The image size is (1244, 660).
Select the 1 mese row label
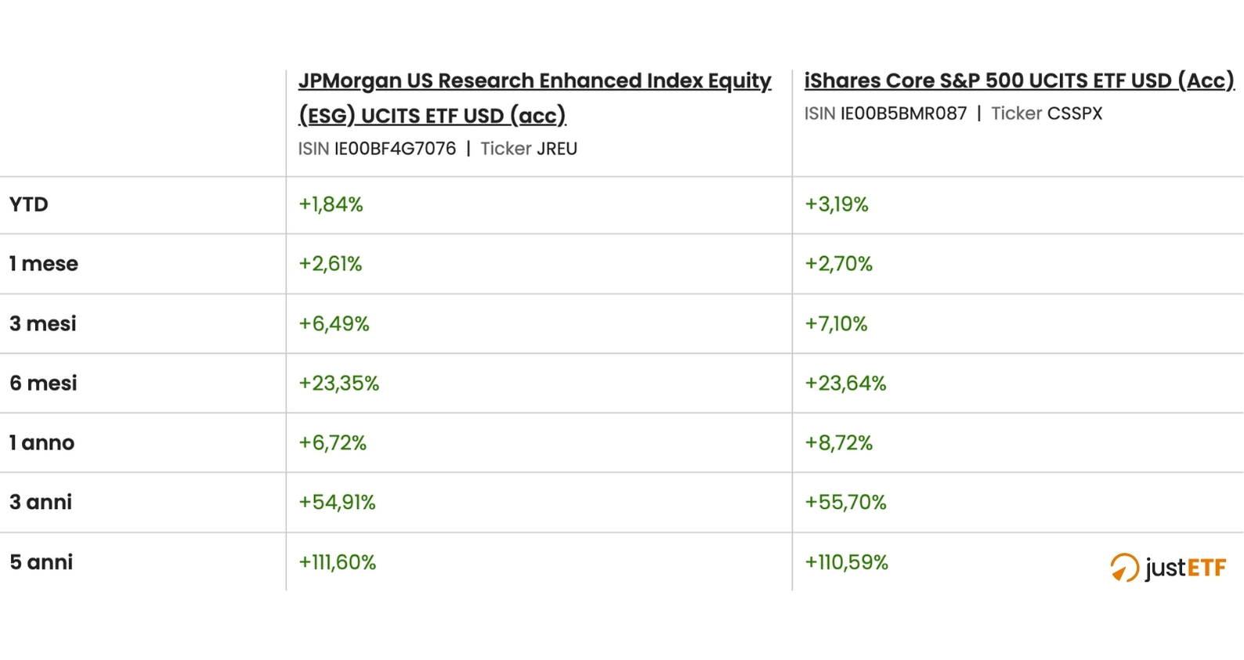coord(44,264)
